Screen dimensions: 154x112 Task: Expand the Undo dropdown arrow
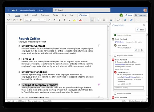click(x=11, y=20)
